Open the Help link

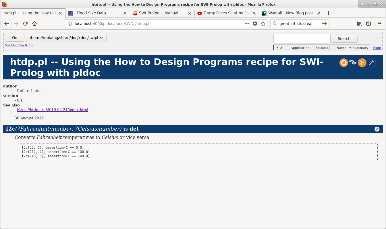click(x=377, y=48)
